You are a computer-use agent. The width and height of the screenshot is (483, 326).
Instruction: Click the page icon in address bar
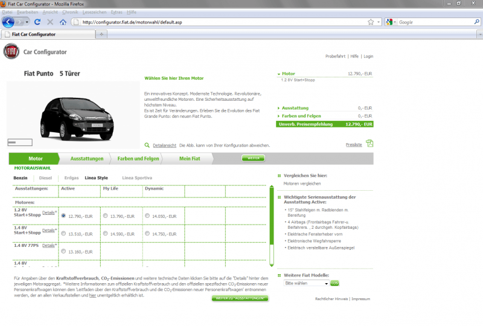tap(76, 22)
